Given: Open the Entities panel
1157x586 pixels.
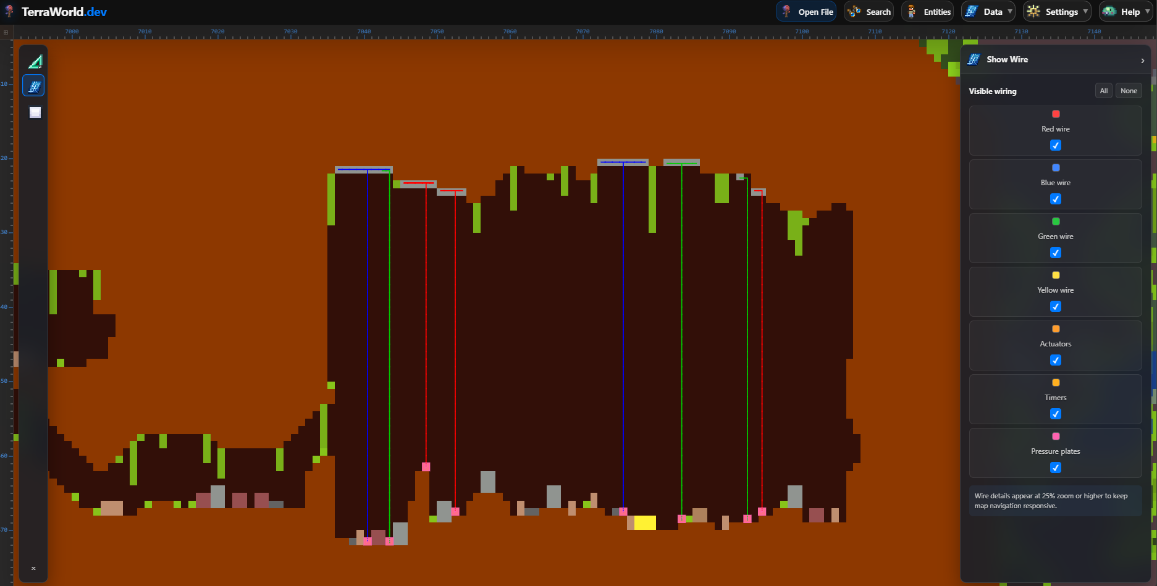Looking at the screenshot, I should tap(927, 12).
